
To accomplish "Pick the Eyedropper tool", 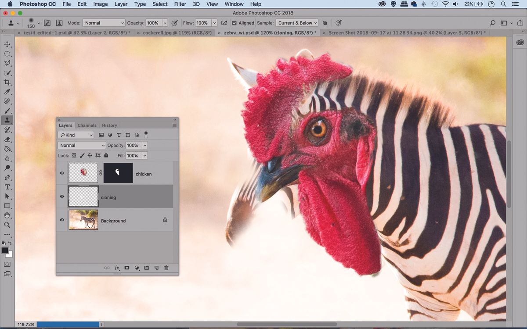I will (6, 92).
